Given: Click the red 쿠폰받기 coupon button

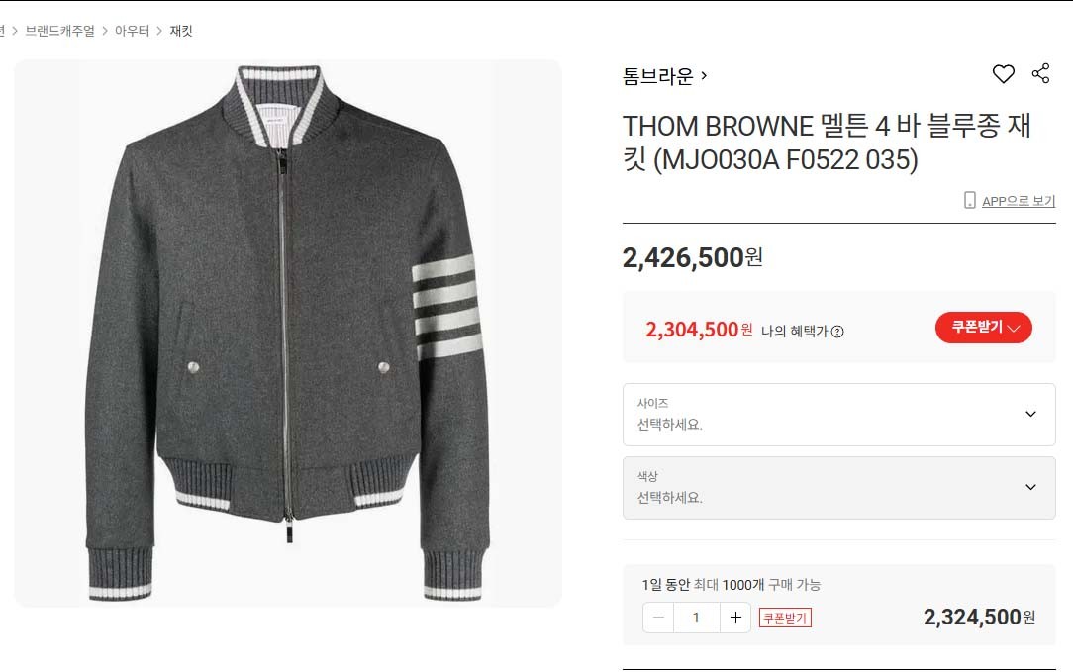Looking at the screenshot, I should pyautogui.click(x=983, y=328).
